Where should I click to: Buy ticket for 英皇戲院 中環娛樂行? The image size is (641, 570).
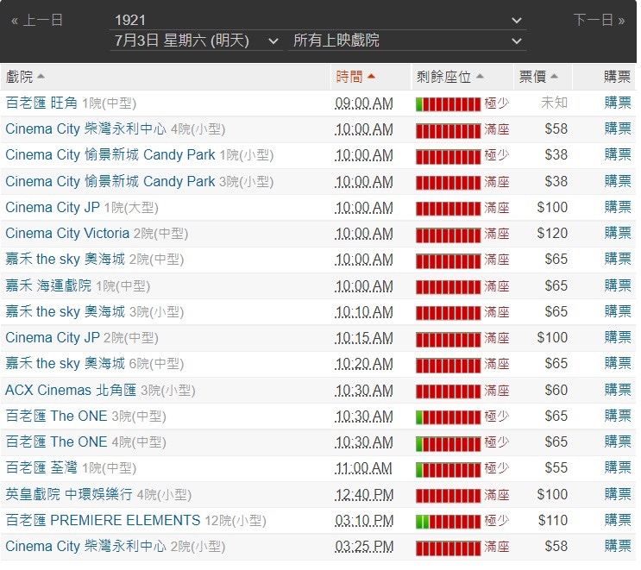[x=618, y=495]
